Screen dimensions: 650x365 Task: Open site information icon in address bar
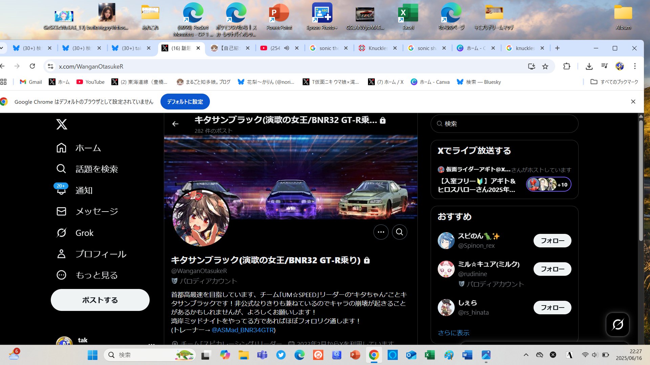pos(50,66)
